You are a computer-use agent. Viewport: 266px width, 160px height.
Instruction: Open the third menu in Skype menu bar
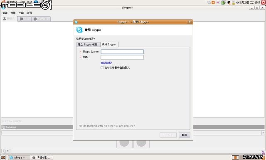pos(21,13)
